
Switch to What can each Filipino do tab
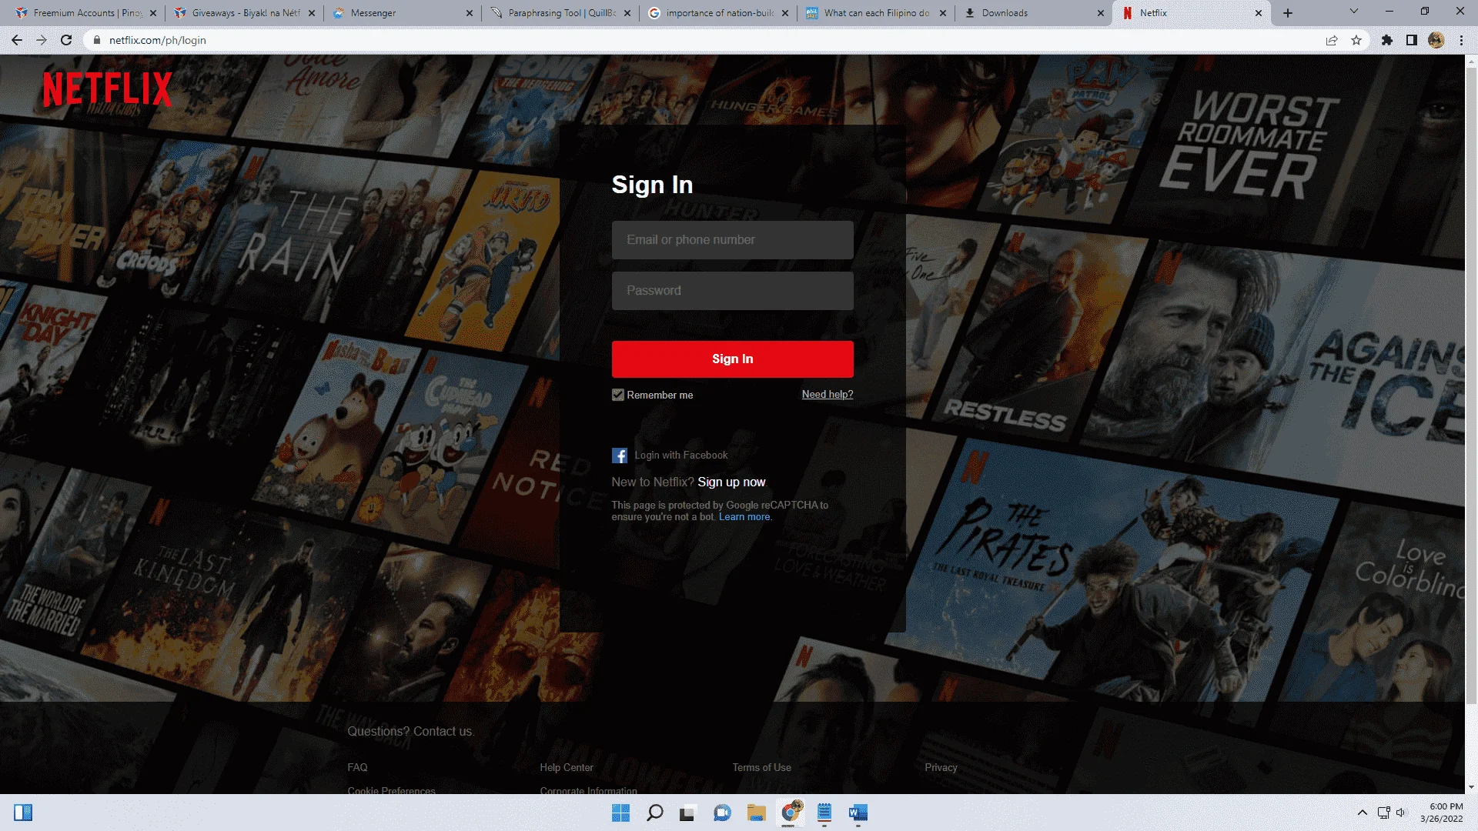pyautogui.click(x=876, y=13)
